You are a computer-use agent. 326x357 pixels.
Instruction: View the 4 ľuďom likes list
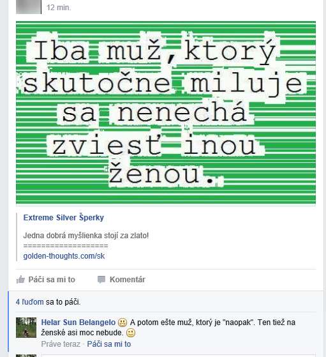[x=29, y=302]
